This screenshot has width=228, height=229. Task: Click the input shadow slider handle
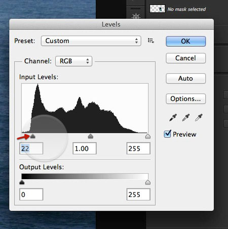(33, 136)
